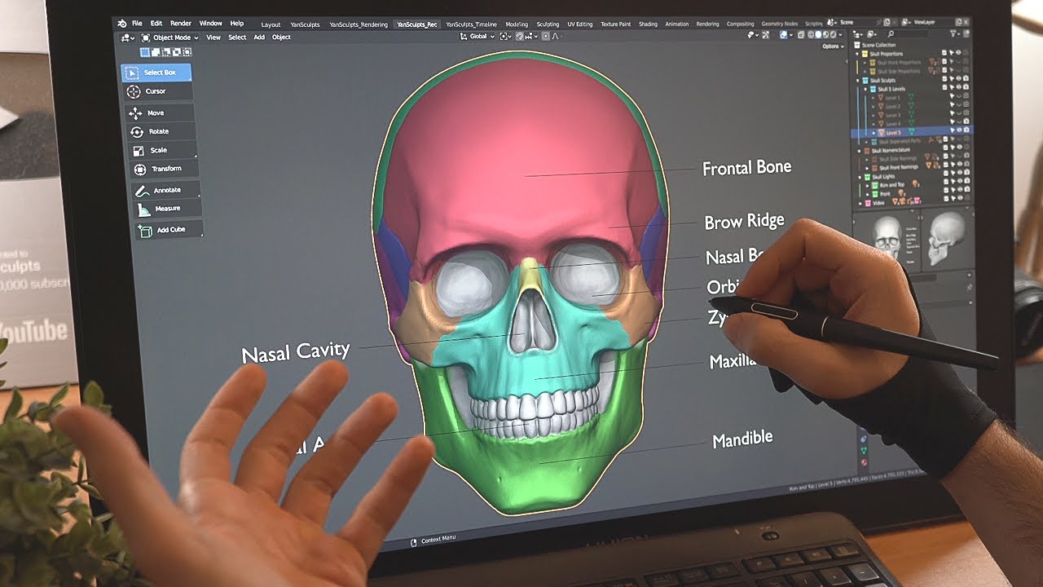1043x587 pixels.
Task: Select Level 1 mesh in outliner
Action: [893, 97]
